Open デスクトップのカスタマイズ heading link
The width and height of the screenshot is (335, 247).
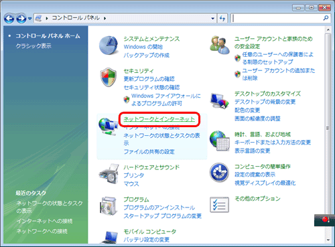pyautogui.click(x=267, y=94)
